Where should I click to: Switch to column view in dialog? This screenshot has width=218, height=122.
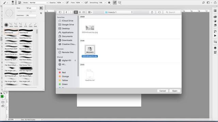(x=84, y=12)
